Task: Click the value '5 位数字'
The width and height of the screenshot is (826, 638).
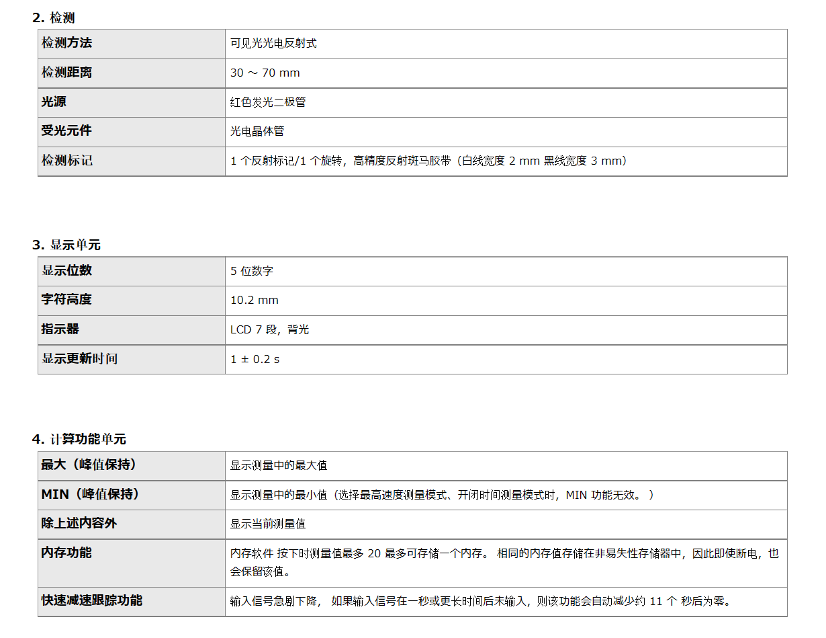Action: [x=252, y=271]
